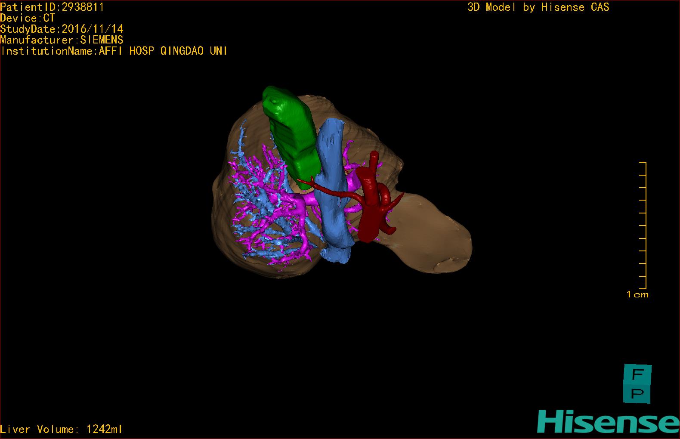The width and height of the screenshot is (680, 439).
Task: Click the 3D Model by Hisense CAS title
Action: point(538,7)
